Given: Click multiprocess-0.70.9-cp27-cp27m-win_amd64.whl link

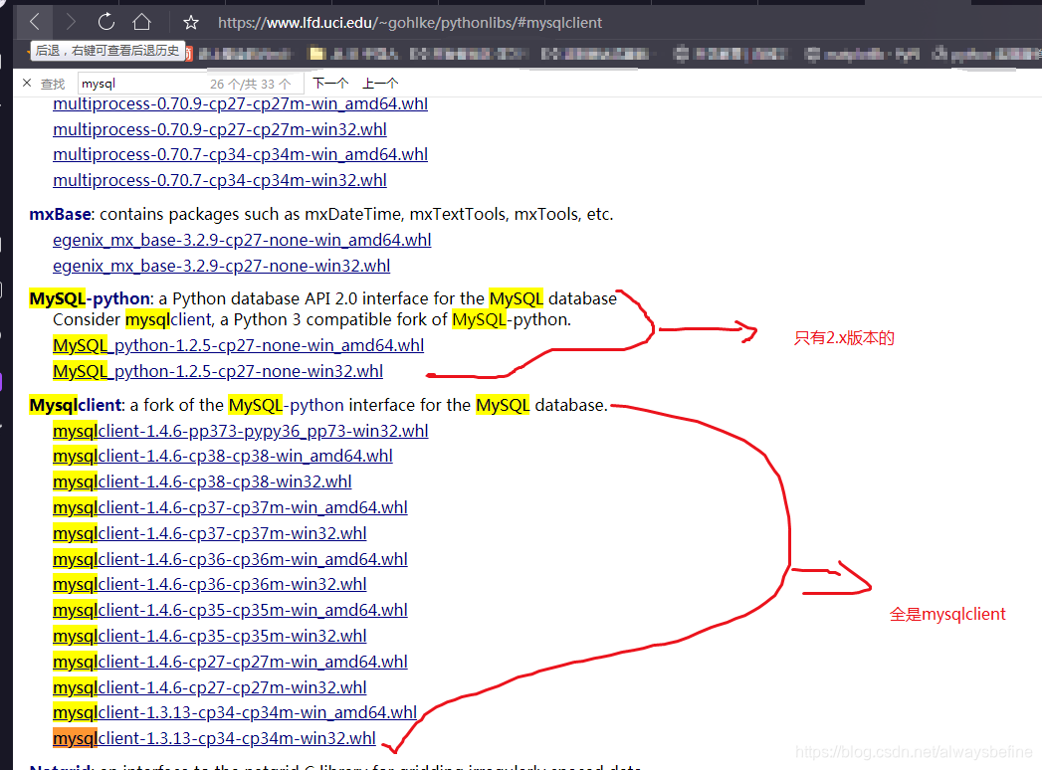Looking at the screenshot, I should click(x=240, y=103).
